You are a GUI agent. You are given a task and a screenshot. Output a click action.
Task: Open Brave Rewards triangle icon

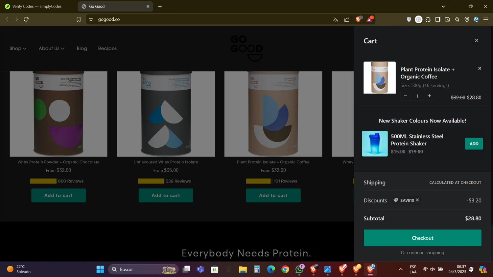(x=370, y=19)
